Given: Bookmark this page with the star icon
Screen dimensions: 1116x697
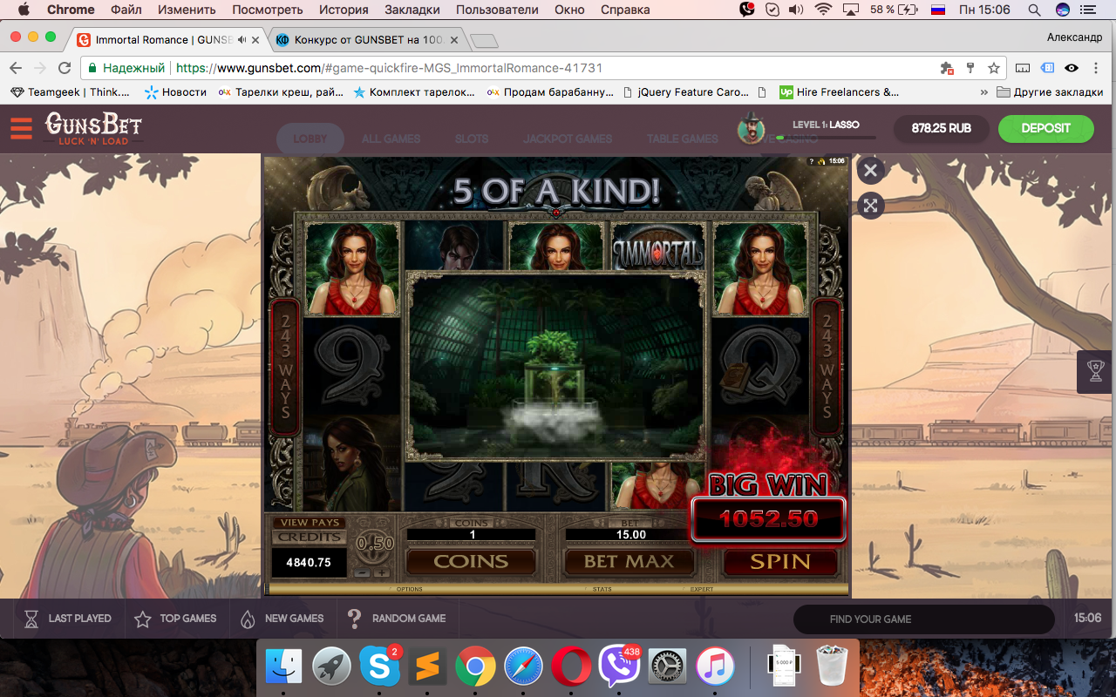Looking at the screenshot, I should point(993,68).
